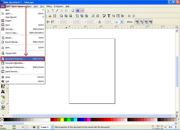The height and width of the screenshot is (130, 180).
Task: Toggle move patterns affect button
Action: 150,22
